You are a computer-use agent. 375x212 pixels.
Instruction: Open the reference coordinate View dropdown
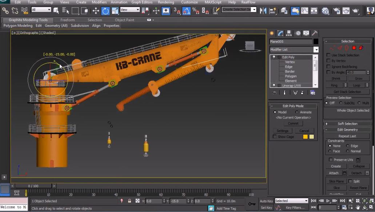pyautogui.click(x=129, y=9)
